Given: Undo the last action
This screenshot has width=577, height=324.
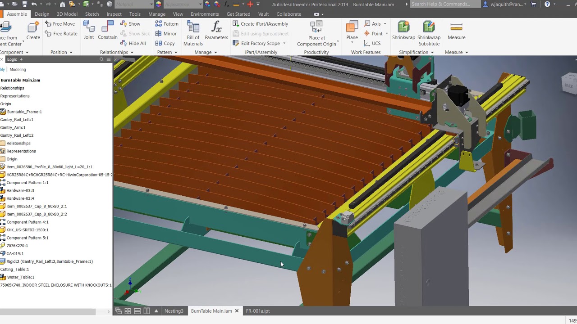Looking at the screenshot, I should (34, 4).
